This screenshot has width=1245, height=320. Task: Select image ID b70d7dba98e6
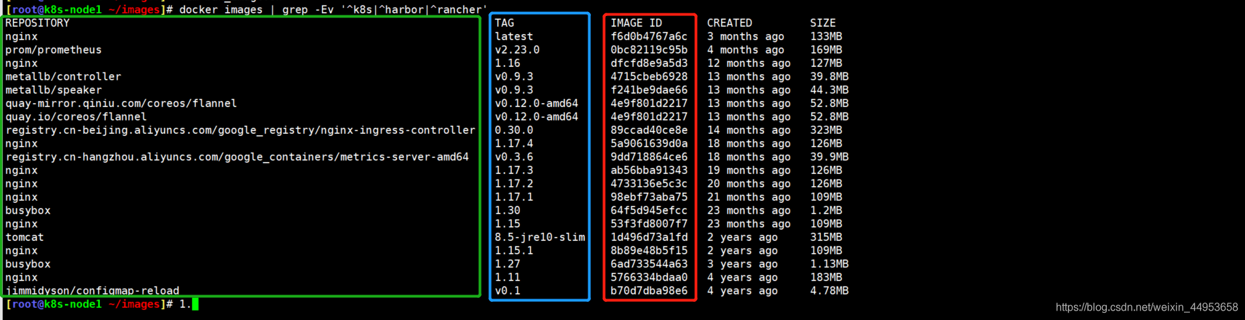[649, 291]
